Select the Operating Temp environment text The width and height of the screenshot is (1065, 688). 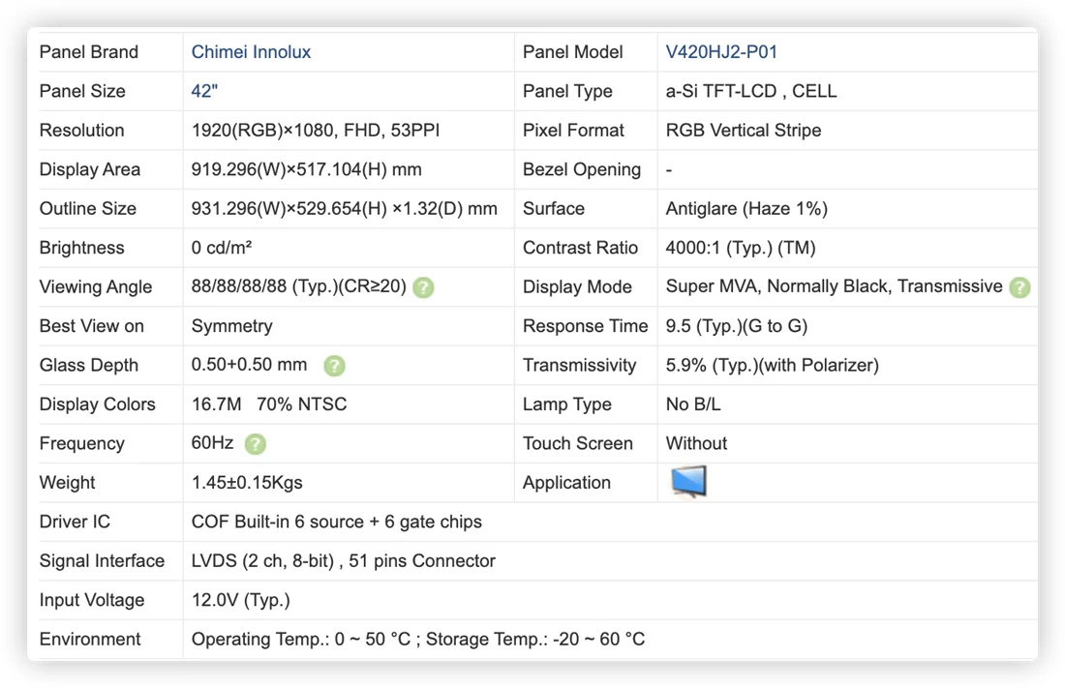(x=417, y=639)
